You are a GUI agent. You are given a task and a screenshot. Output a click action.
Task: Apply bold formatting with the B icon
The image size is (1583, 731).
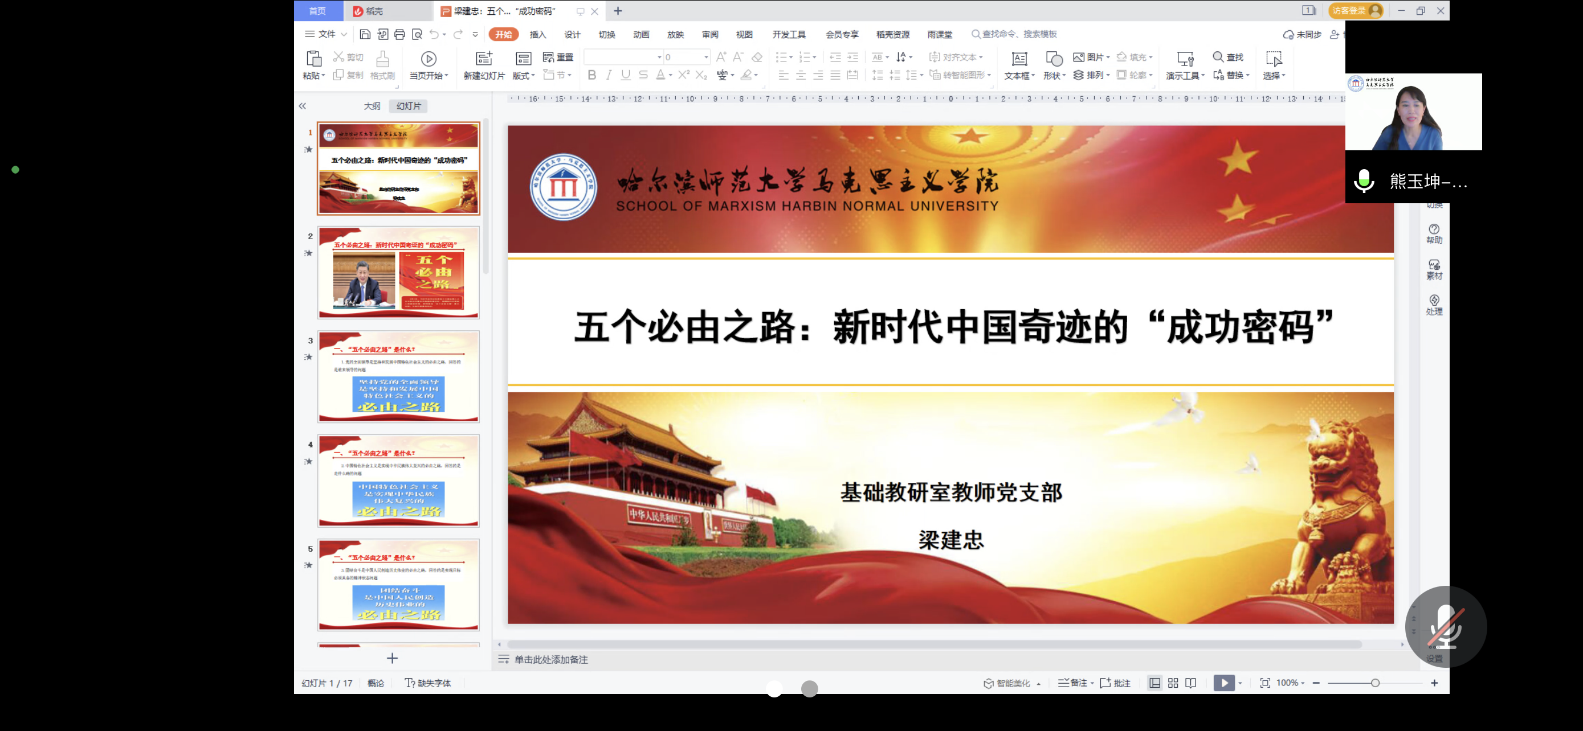[x=592, y=75]
